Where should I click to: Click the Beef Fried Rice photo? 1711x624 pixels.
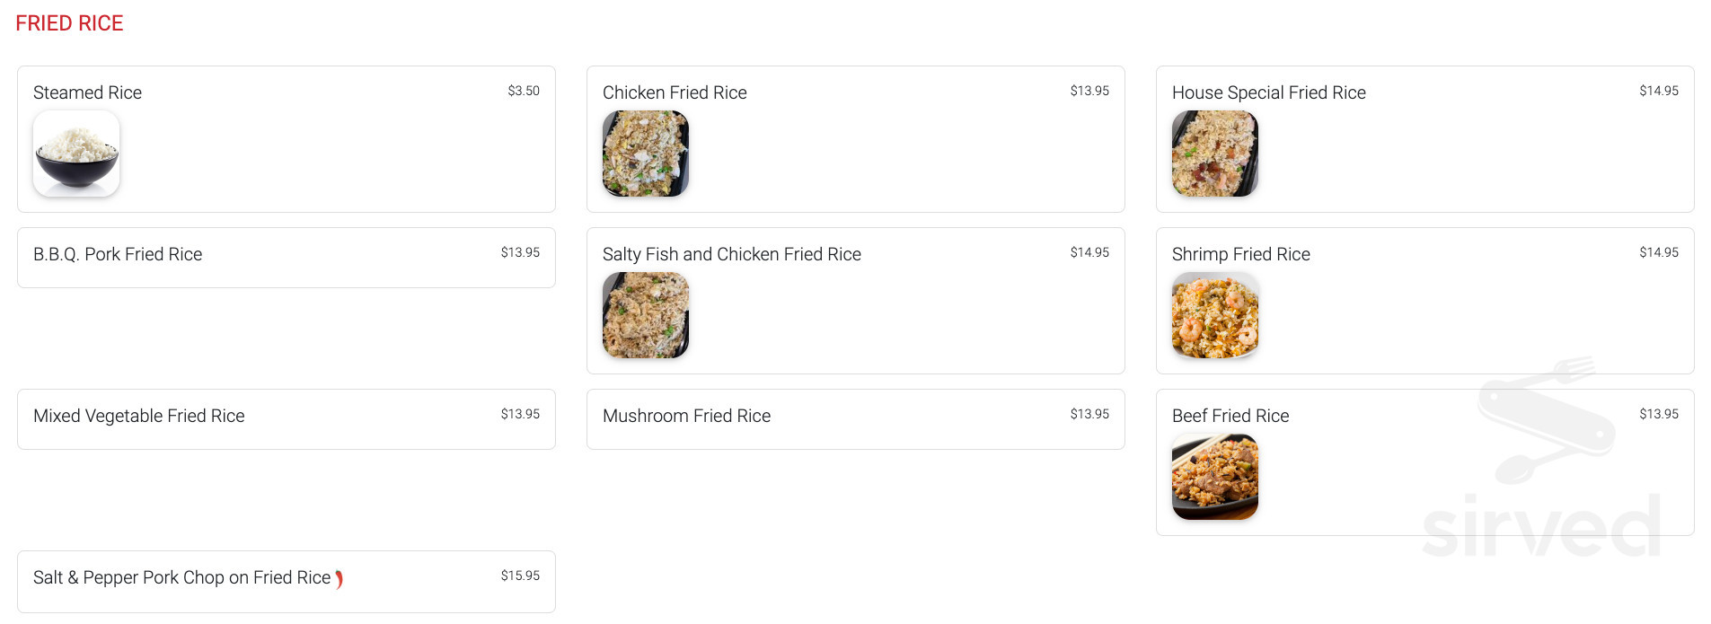click(1214, 477)
